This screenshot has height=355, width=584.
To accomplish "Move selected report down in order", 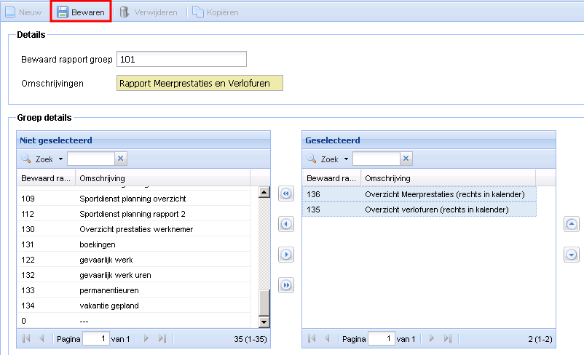I will (572, 255).
